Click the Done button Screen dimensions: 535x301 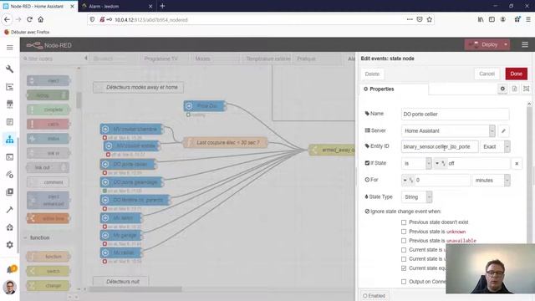coord(517,74)
